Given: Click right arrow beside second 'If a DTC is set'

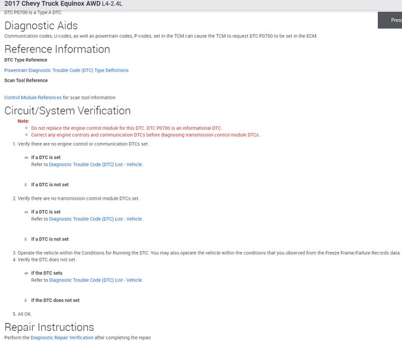Looking at the screenshot, I should click(26, 212).
